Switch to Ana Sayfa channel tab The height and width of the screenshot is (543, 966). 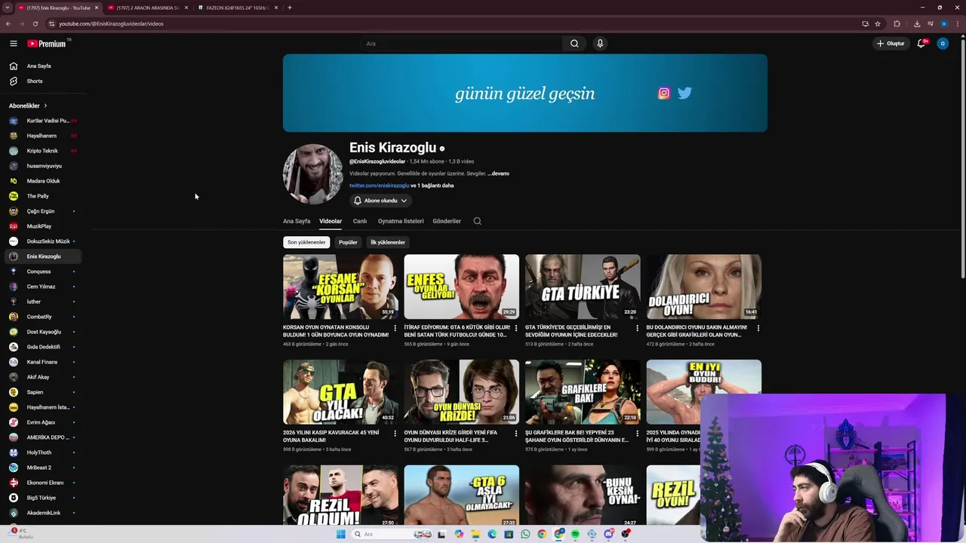[x=297, y=221]
